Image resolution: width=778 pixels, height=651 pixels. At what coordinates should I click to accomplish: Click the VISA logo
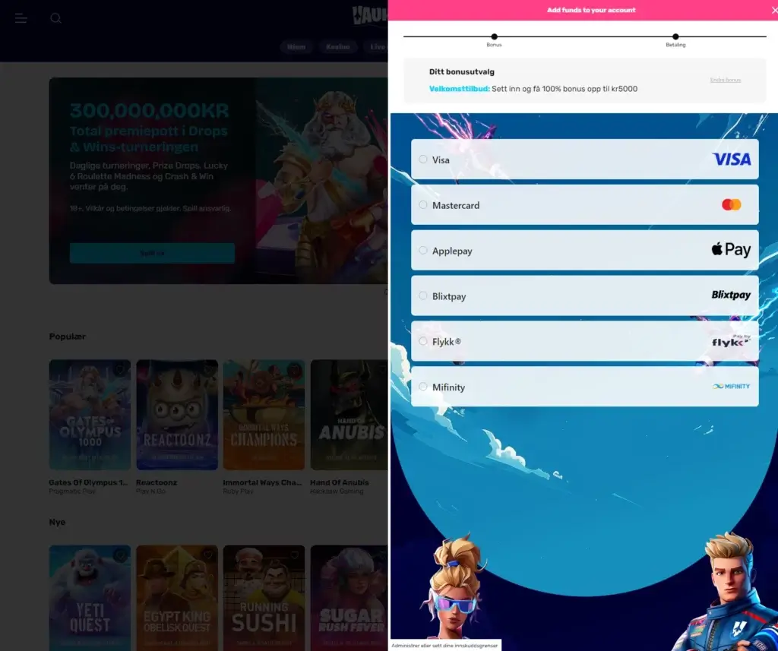[732, 160]
